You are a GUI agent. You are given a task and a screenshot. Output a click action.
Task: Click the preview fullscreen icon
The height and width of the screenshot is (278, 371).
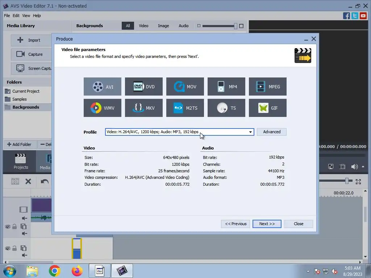pos(331,167)
